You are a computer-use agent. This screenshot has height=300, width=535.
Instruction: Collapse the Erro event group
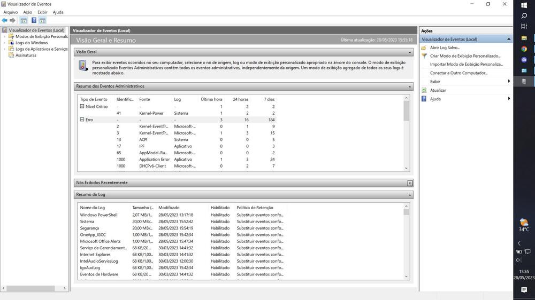pyautogui.click(x=82, y=120)
